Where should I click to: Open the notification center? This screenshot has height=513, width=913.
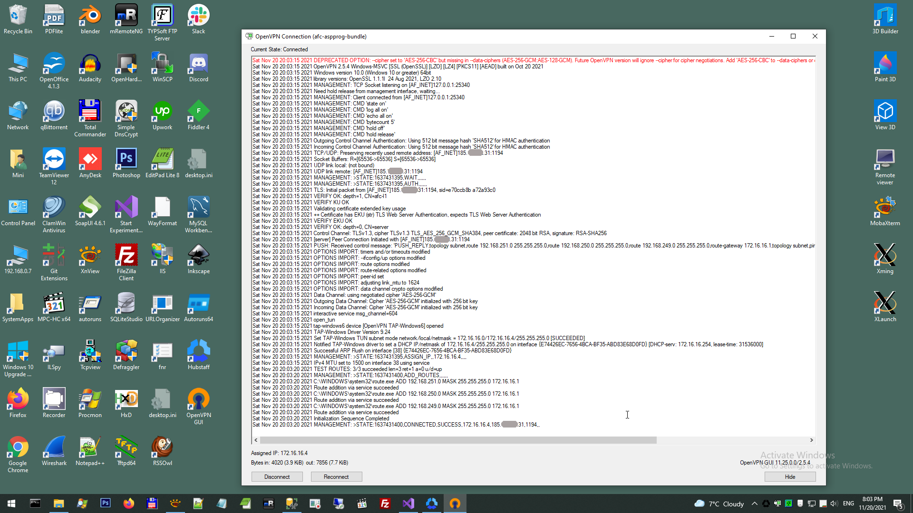click(x=898, y=503)
